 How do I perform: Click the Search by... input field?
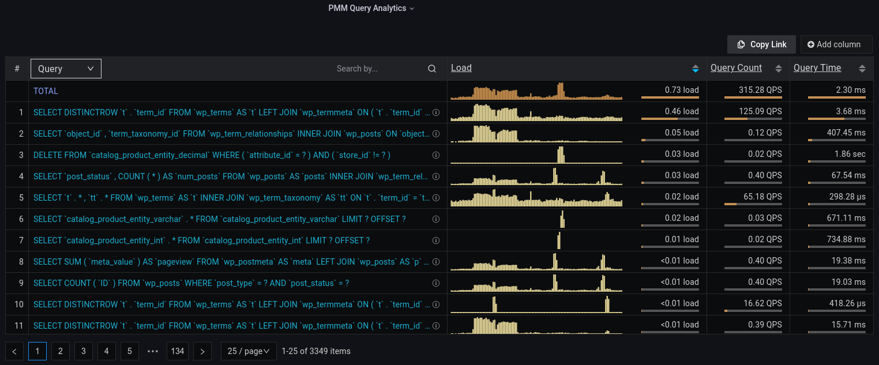coord(378,69)
